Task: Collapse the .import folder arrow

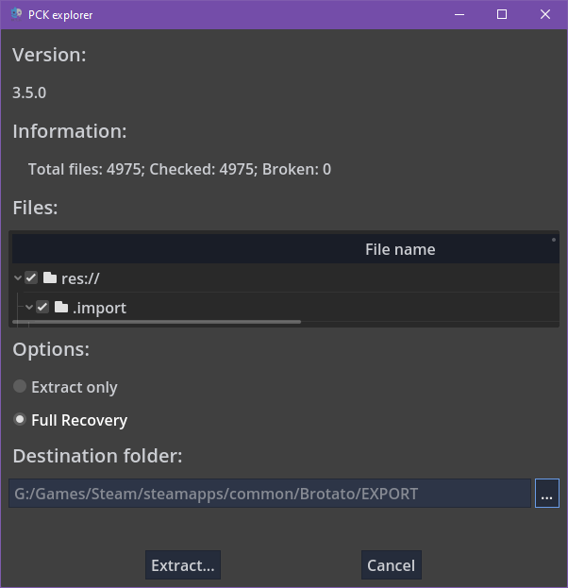Action: click(29, 308)
